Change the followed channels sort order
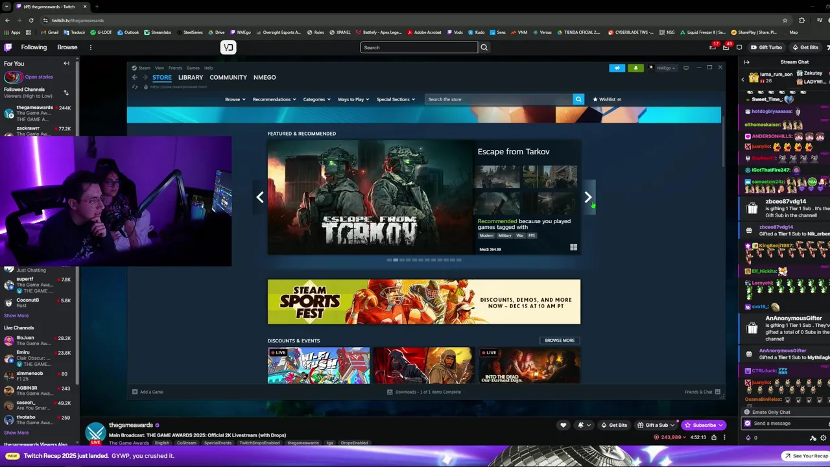Screen dimensions: 830x467 pos(65,93)
